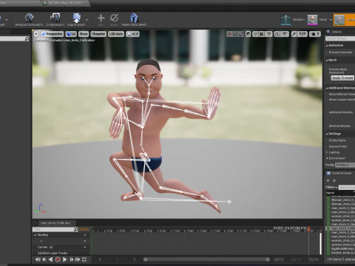
Task: Collapse the Mesh details section
Action: pyautogui.click(x=327, y=61)
